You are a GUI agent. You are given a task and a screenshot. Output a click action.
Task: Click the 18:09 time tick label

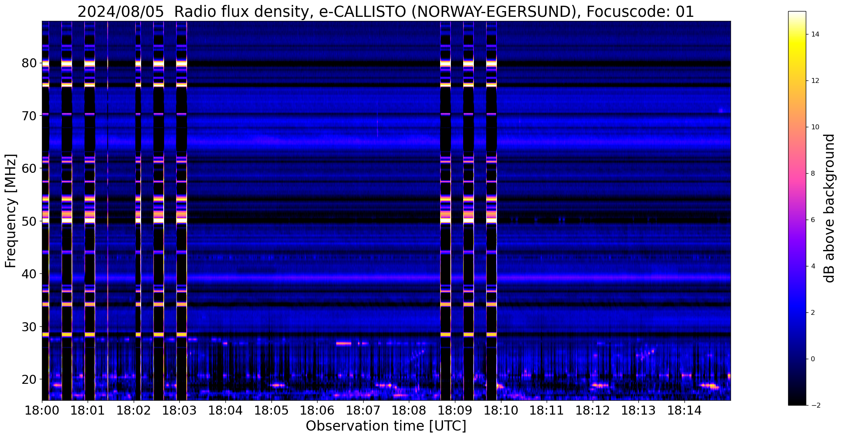[455, 410]
